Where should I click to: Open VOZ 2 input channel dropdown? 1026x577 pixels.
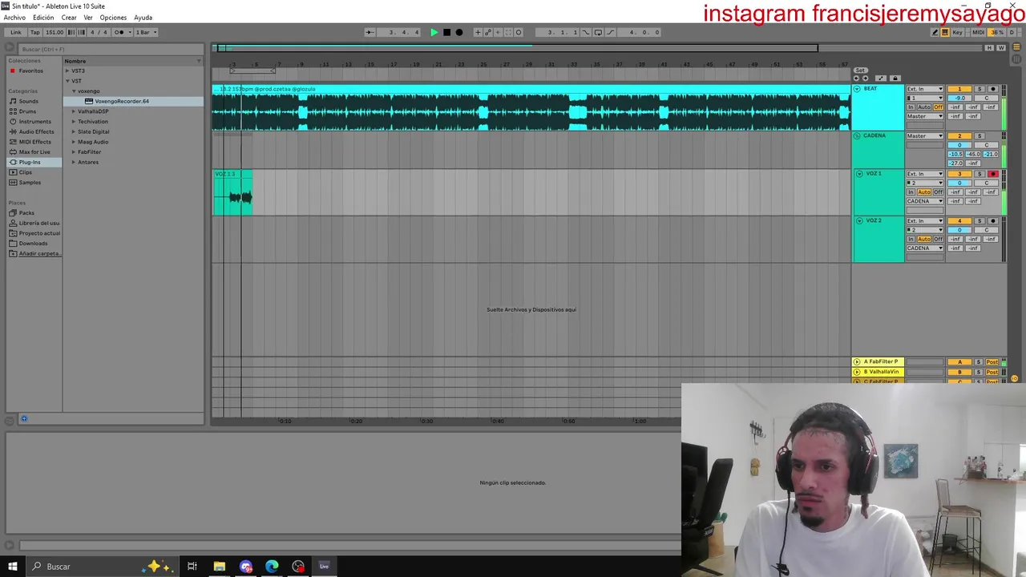click(x=925, y=230)
